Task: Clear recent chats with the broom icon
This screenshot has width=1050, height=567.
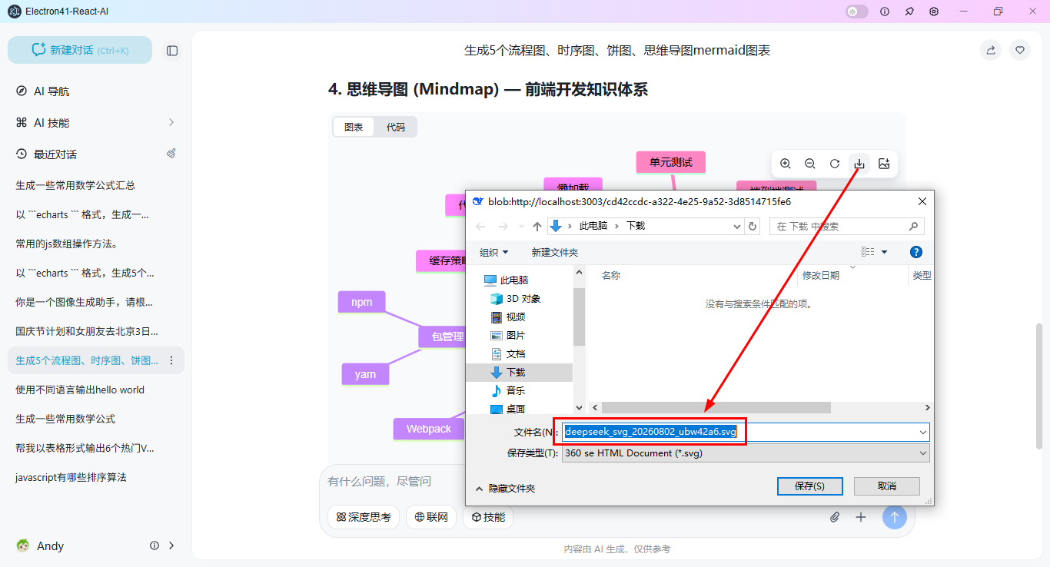Action: click(171, 154)
